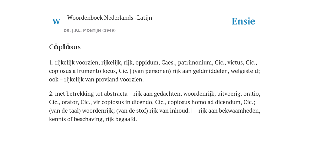Click the horizontal divider under header
The image size is (310, 155).
[155, 35]
